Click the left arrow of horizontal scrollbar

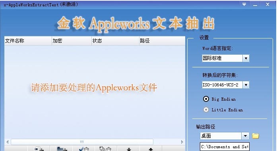7,142
